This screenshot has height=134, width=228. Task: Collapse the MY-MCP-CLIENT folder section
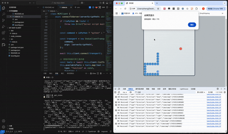(x=15, y=28)
